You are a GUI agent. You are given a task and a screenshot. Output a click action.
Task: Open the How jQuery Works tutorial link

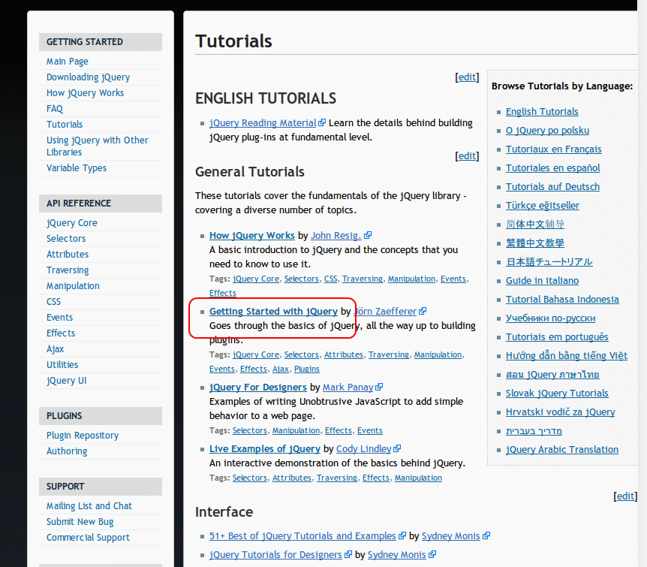pyautogui.click(x=251, y=235)
